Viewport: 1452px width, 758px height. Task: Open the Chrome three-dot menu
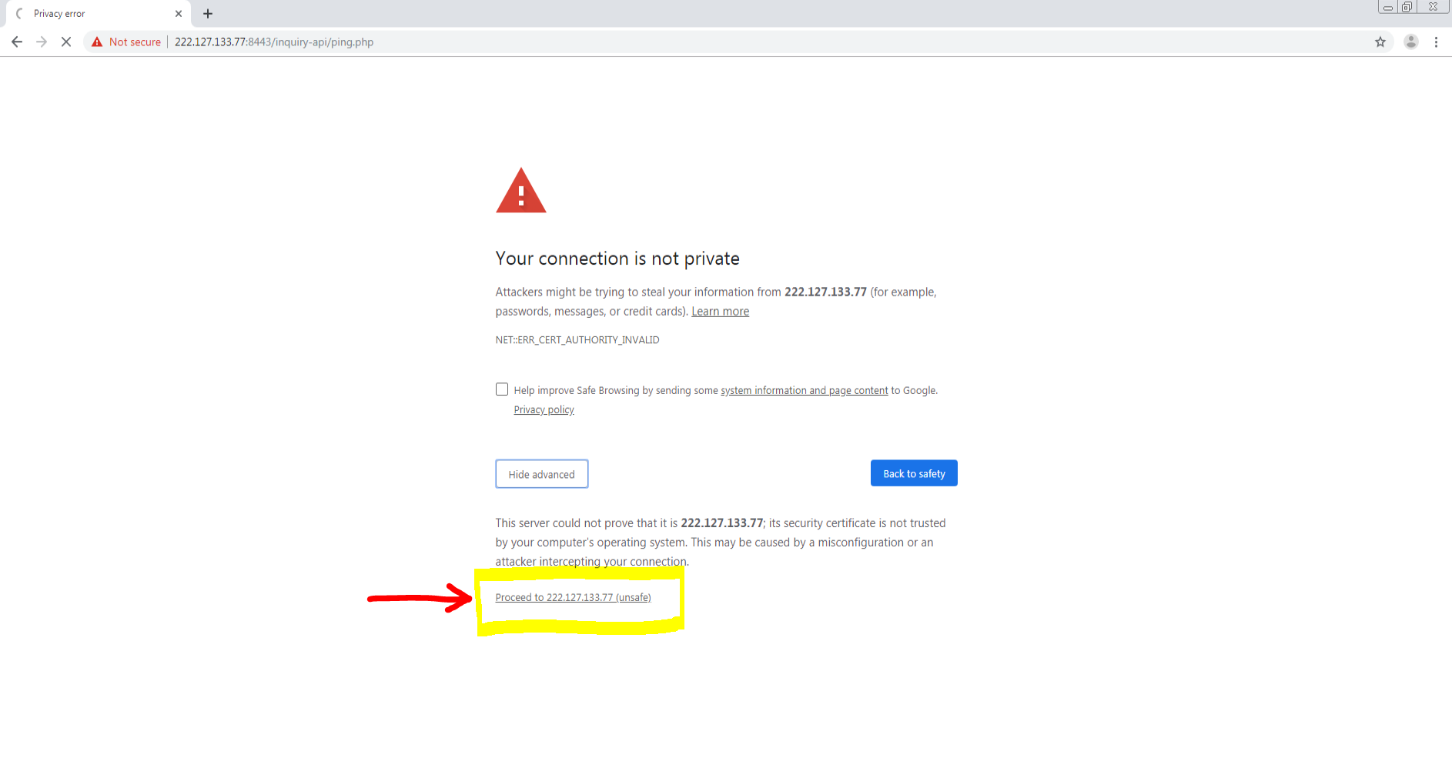pyautogui.click(x=1436, y=42)
